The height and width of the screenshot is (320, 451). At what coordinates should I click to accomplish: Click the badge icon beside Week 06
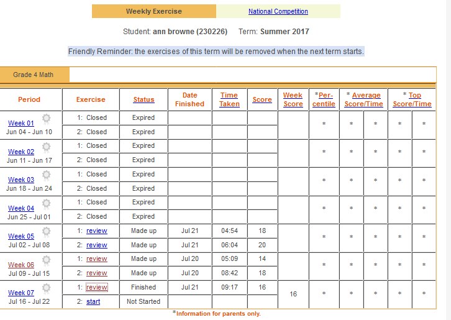click(x=47, y=260)
